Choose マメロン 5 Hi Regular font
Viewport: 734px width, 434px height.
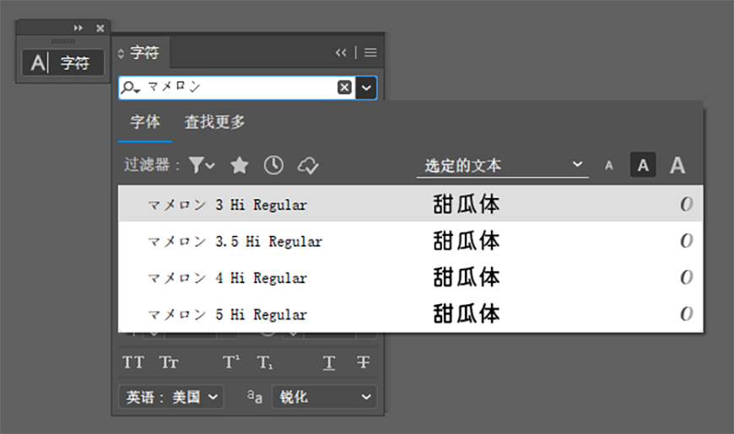[411, 313]
